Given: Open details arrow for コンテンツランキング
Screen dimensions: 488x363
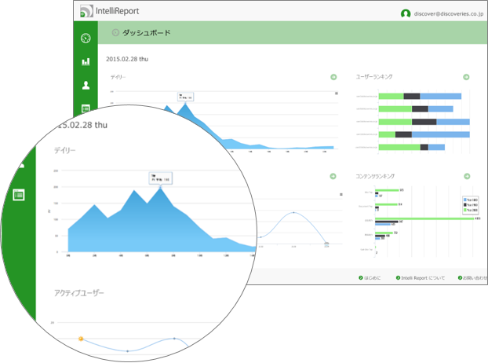Looking at the screenshot, I should [x=466, y=176].
